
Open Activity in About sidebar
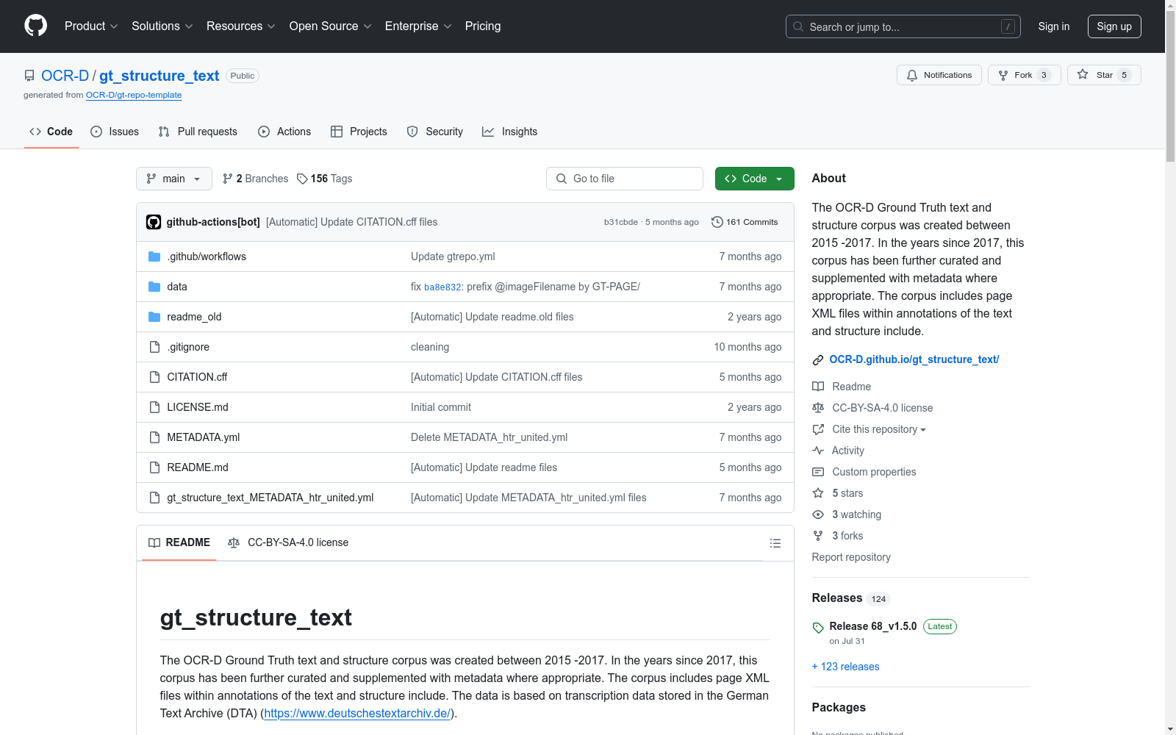839,451
